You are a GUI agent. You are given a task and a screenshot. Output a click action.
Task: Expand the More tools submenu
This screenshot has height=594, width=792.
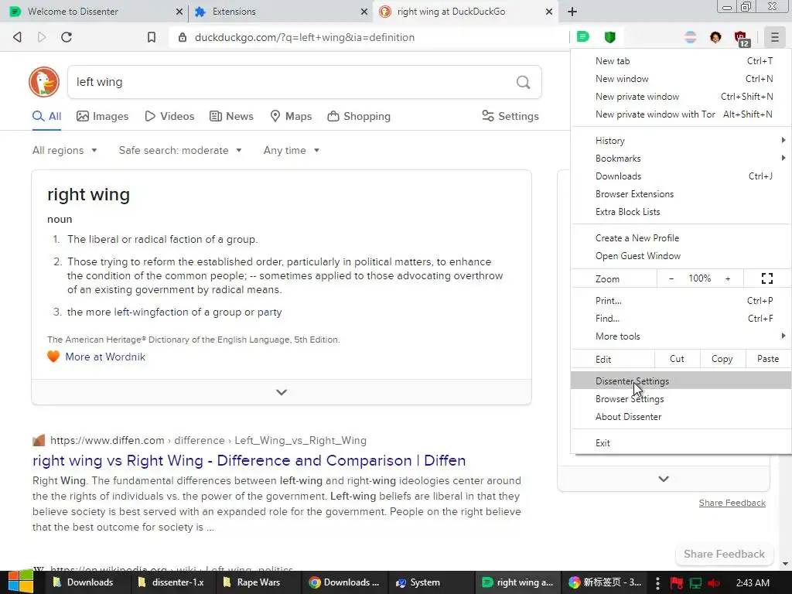(681, 336)
